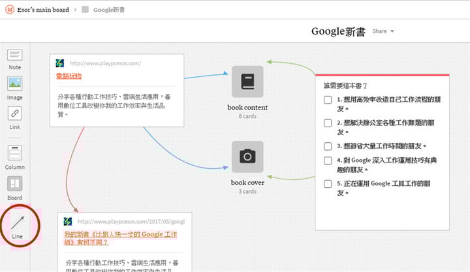Select the Column tool icon

pos(14,153)
